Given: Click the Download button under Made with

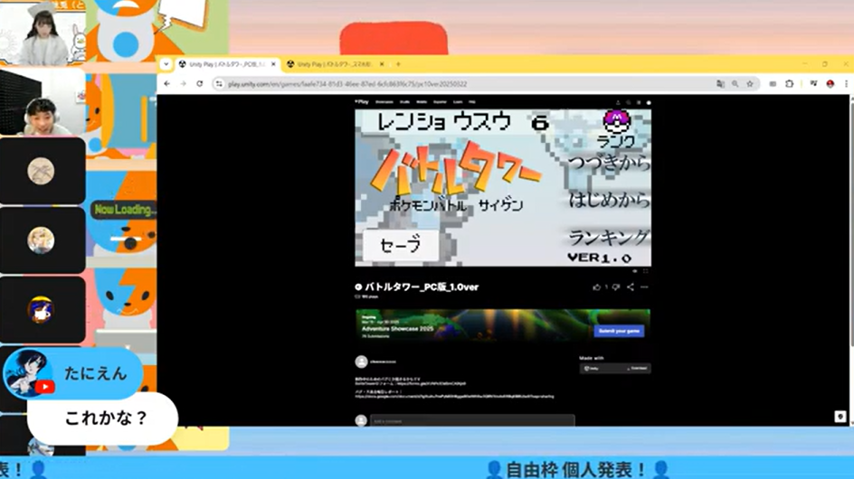Looking at the screenshot, I should pyautogui.click(x=637, y=369).
